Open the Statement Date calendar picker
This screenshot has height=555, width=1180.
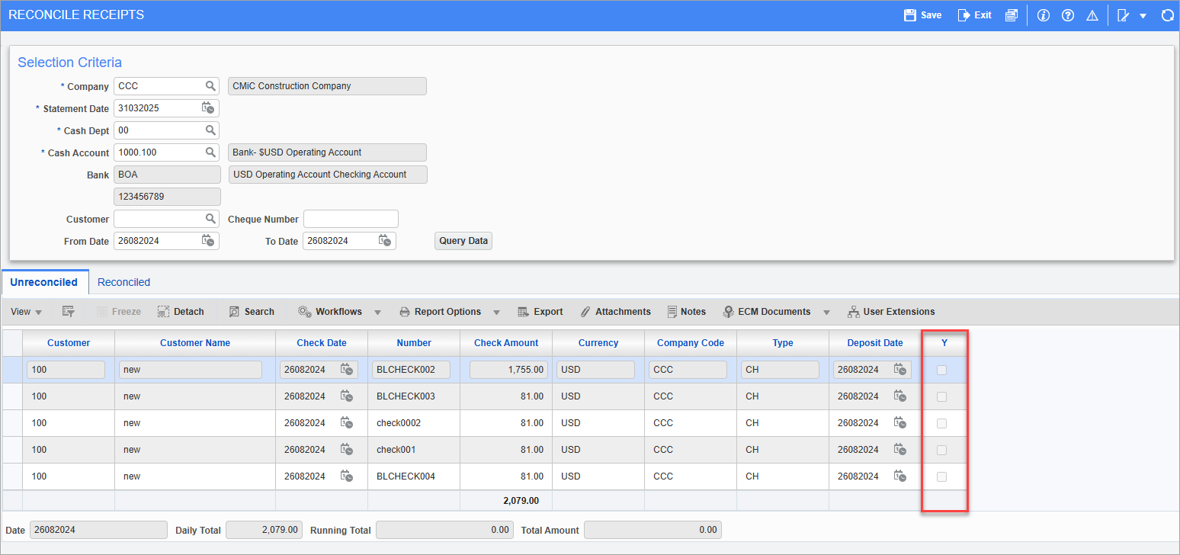[208, 108]
